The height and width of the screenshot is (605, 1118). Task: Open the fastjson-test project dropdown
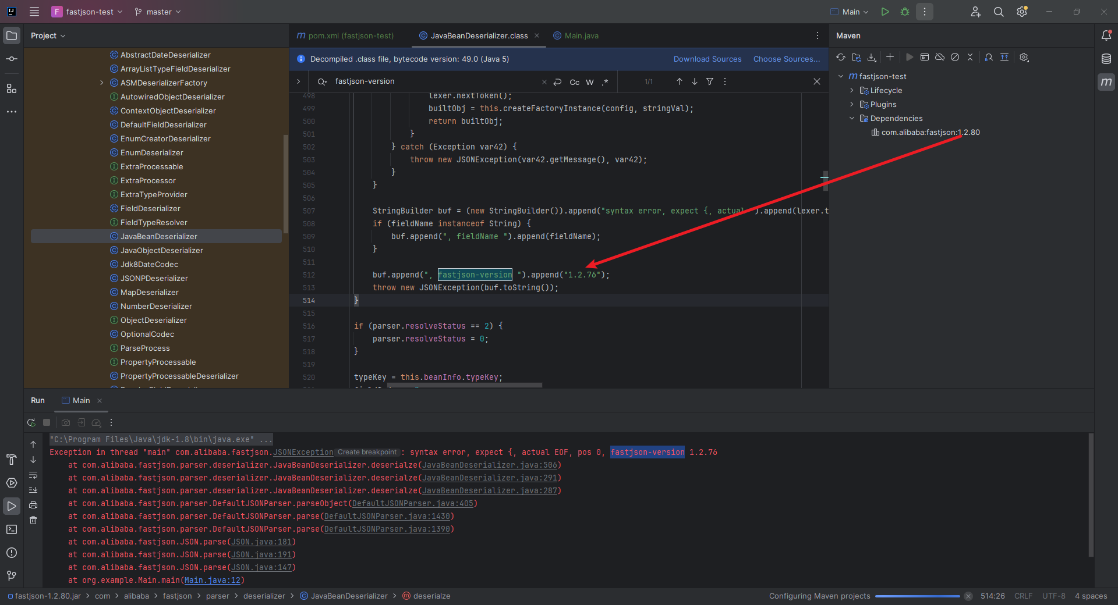tap(88, 12)
